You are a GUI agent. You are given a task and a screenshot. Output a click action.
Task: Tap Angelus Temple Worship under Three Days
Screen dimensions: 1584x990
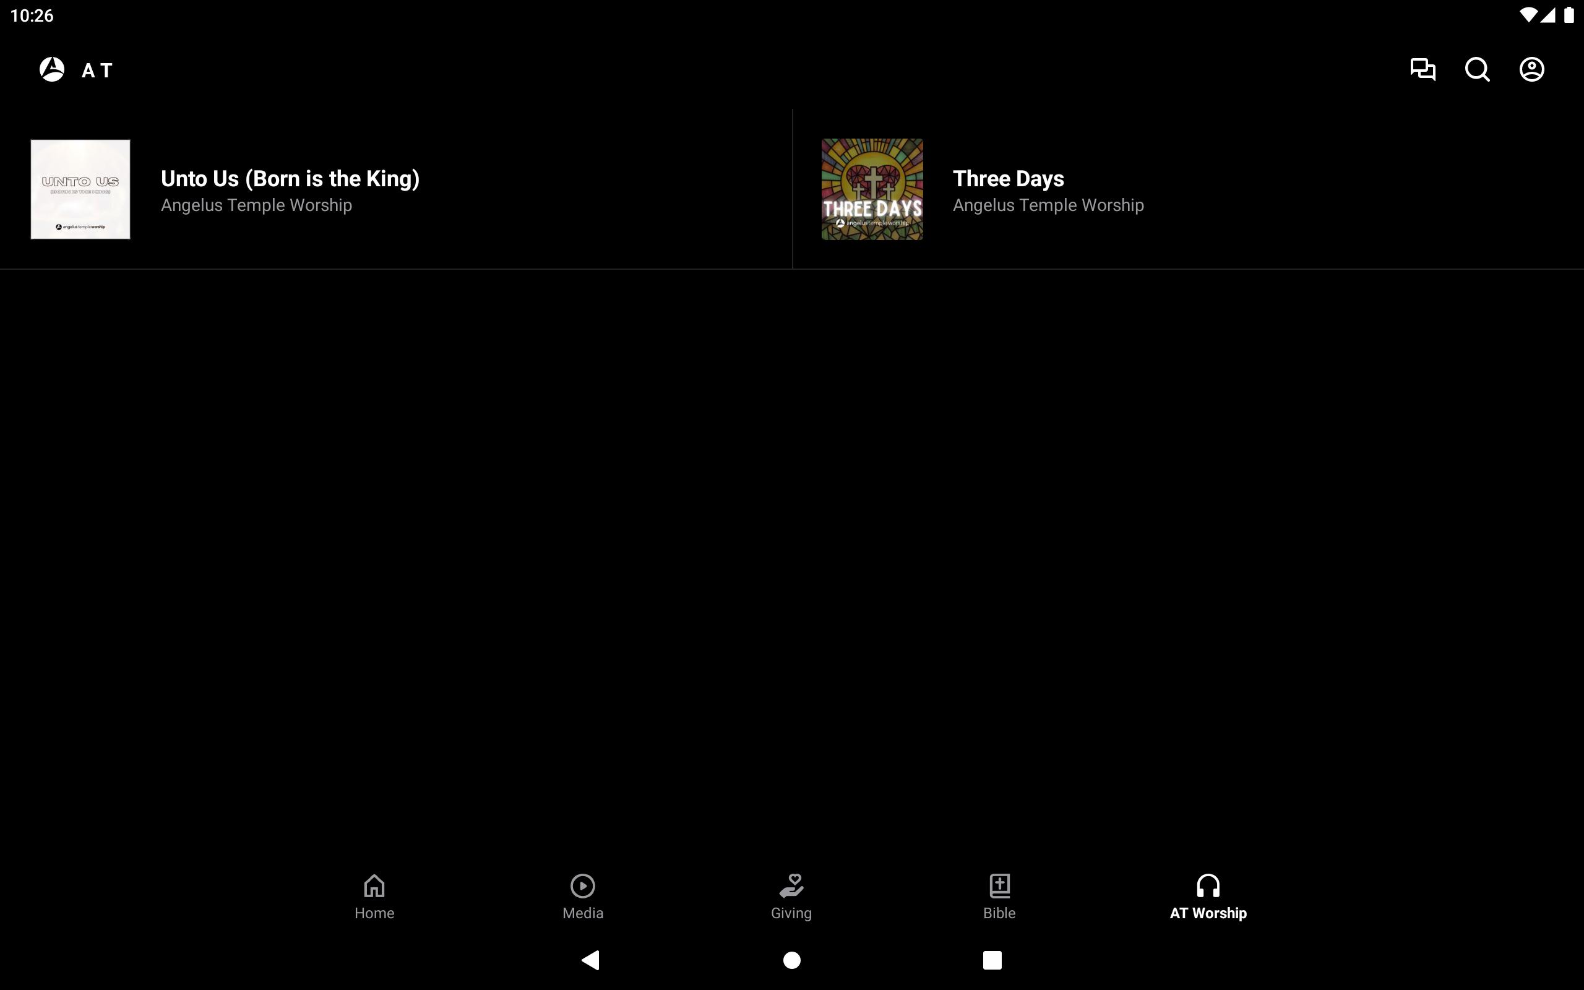pyautogui.click(x=1048, y=205)
